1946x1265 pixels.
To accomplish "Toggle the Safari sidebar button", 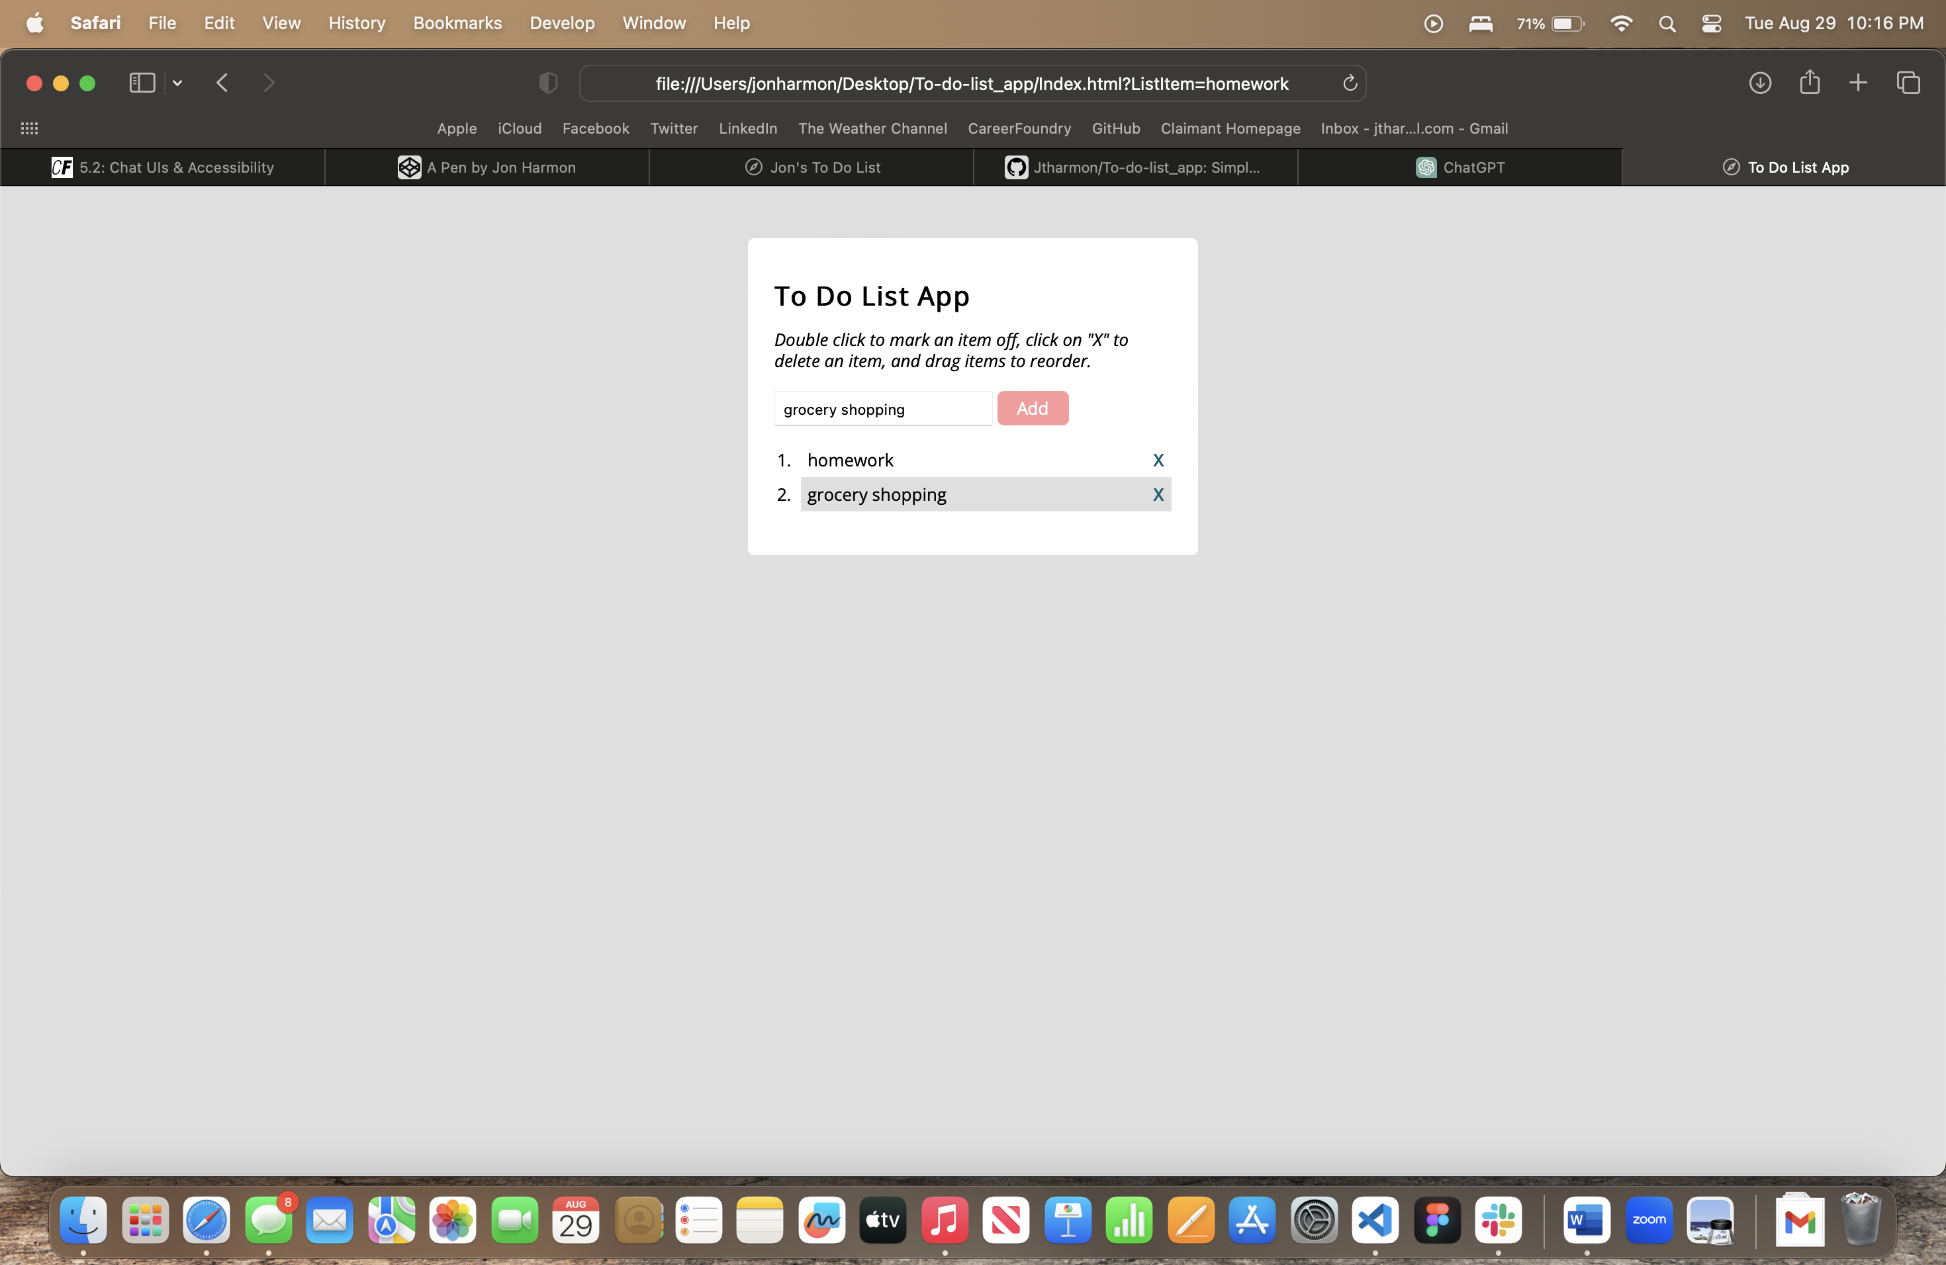I will point(142,83).
